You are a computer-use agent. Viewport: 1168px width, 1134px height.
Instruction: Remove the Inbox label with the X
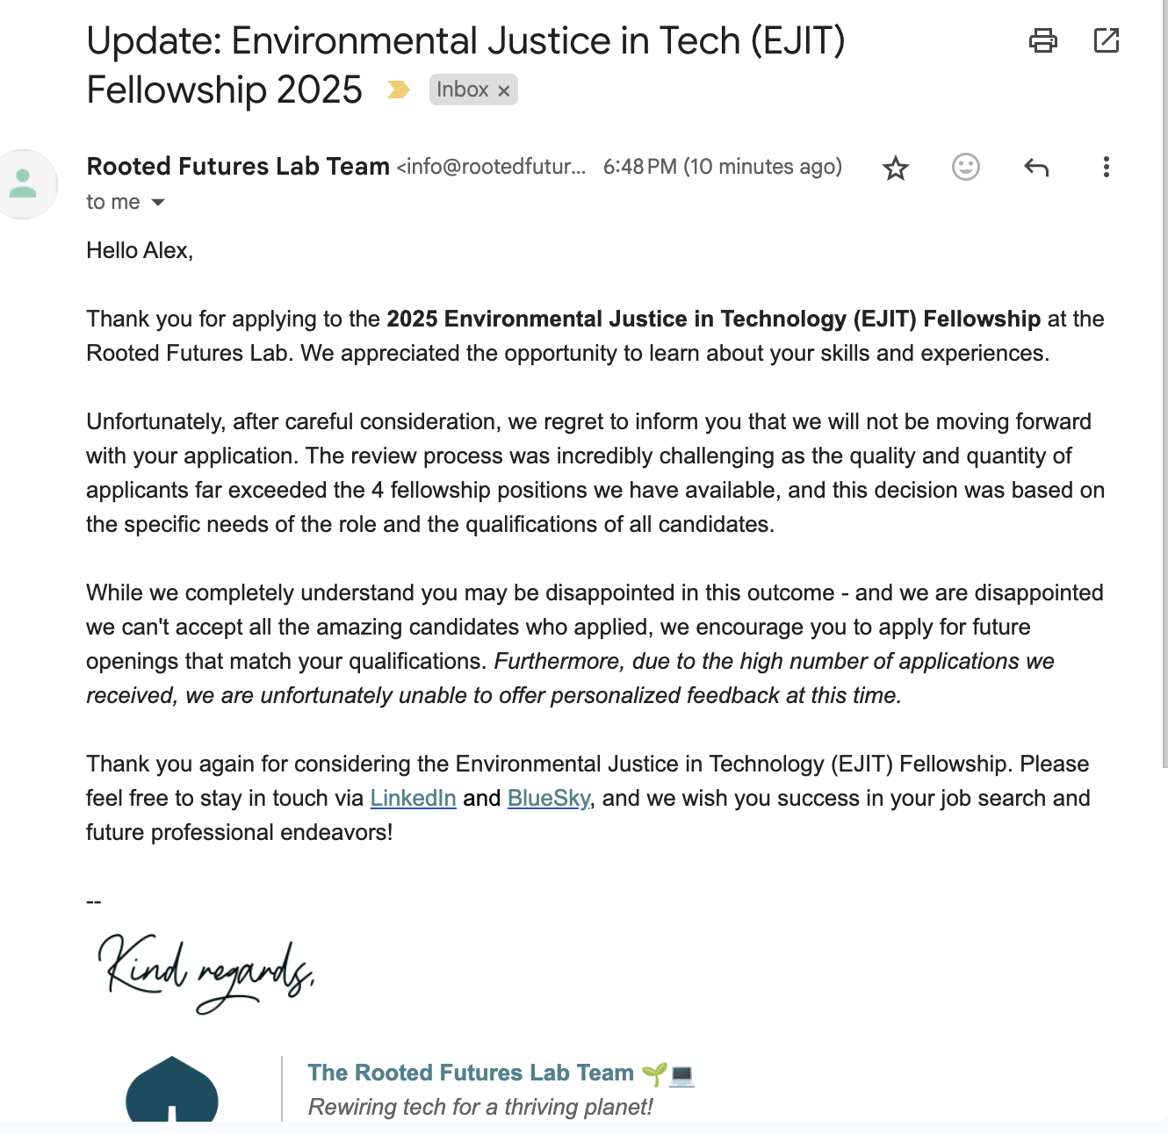[x=504, y=90]
